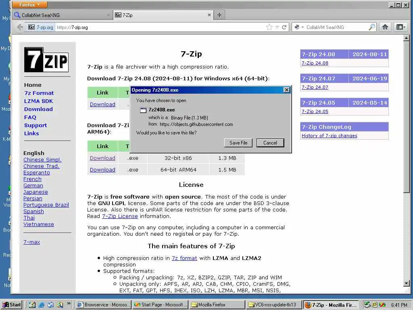Click the 7-Zip - Mozilla Firefox taskbar button

(x=331, y=305)
